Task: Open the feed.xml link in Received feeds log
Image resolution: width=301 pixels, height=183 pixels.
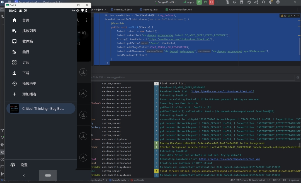Action: (x=222, y=91)
